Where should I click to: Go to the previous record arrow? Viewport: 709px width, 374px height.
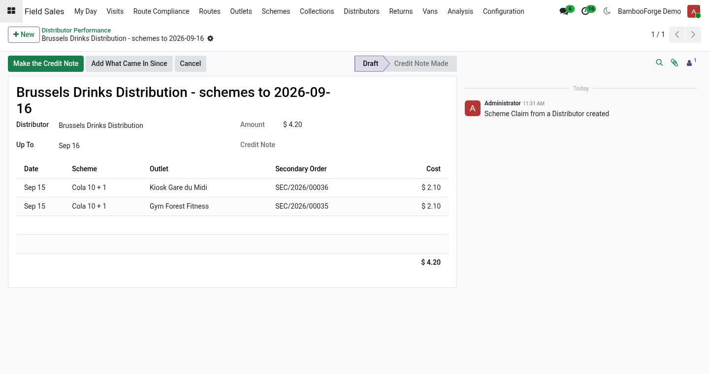point(677,34)
